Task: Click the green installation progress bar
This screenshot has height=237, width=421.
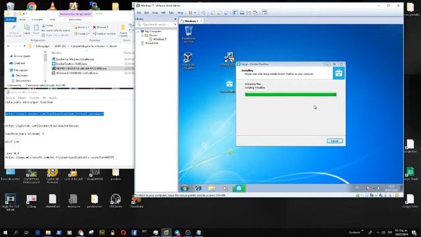Action: pos(291,94)
